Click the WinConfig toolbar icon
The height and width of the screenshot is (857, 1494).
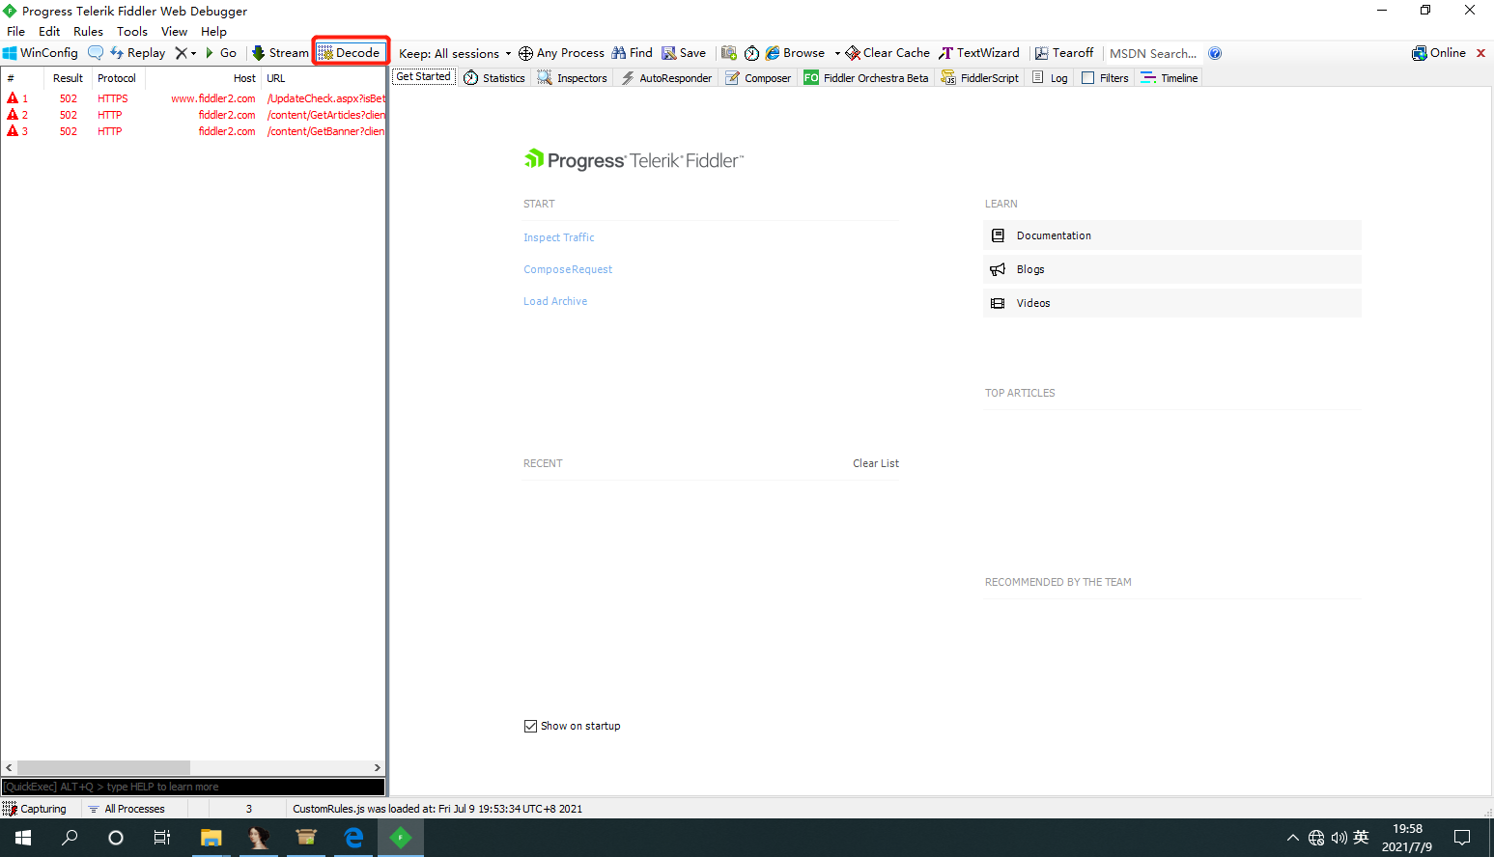tap(10, 53)
